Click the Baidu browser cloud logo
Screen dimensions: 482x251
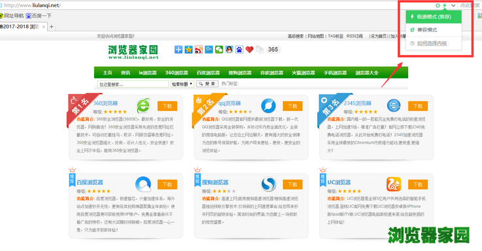(x=143, y=184)
